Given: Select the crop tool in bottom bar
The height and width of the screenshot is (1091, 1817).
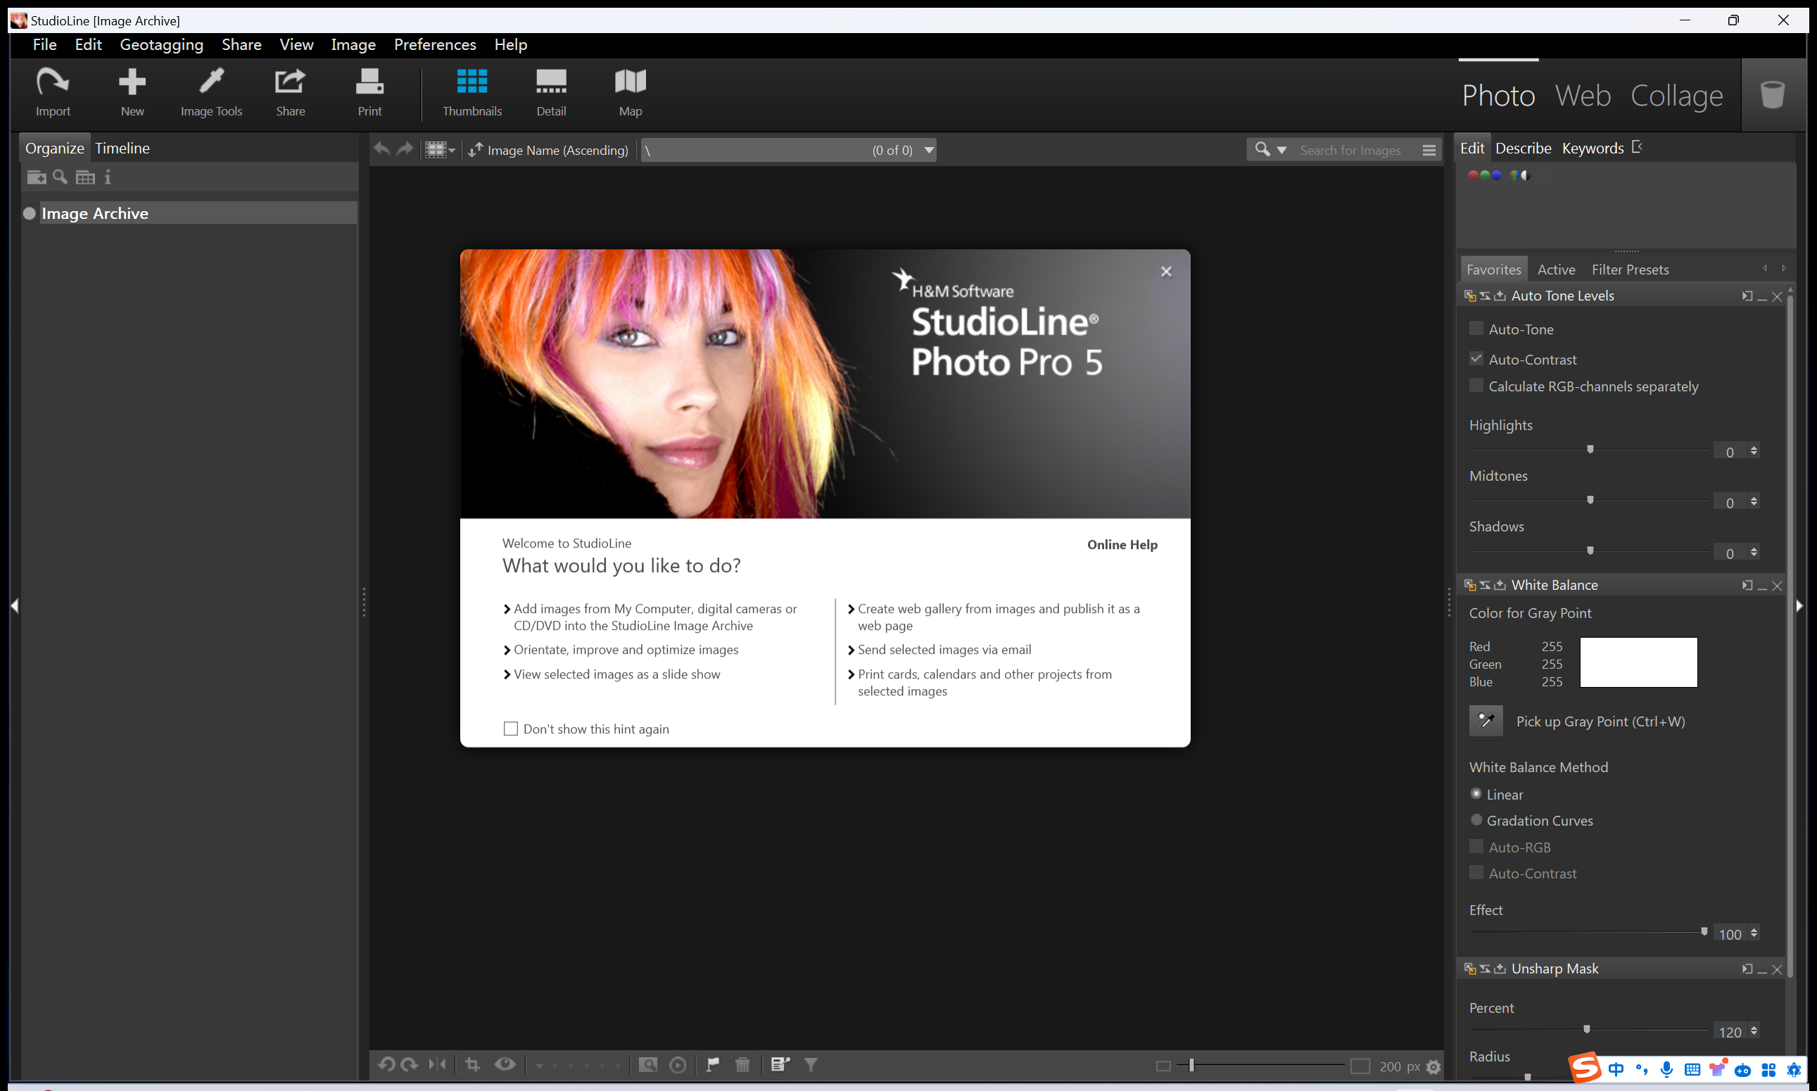Looking at the screenshot, I should pyautogui.click(x=473, y=1064).
